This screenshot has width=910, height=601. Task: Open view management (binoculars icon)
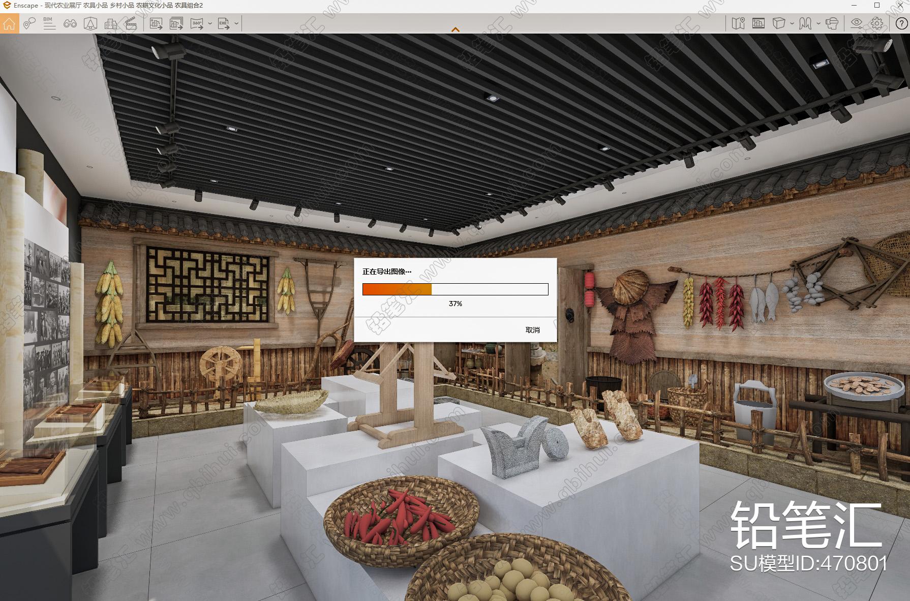pos(70,23)
